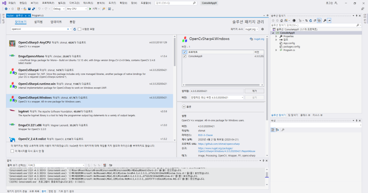Open the package version selection dropdown
This screenshot has width=368, height=193.
[217, 97]
